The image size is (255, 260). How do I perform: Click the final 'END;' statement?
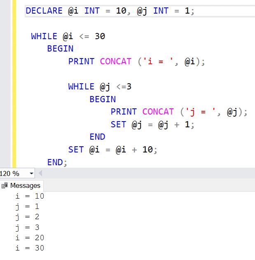coord(57,162)
